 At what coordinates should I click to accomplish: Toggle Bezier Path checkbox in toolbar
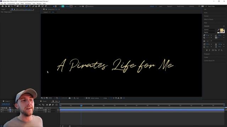(87, 6)
